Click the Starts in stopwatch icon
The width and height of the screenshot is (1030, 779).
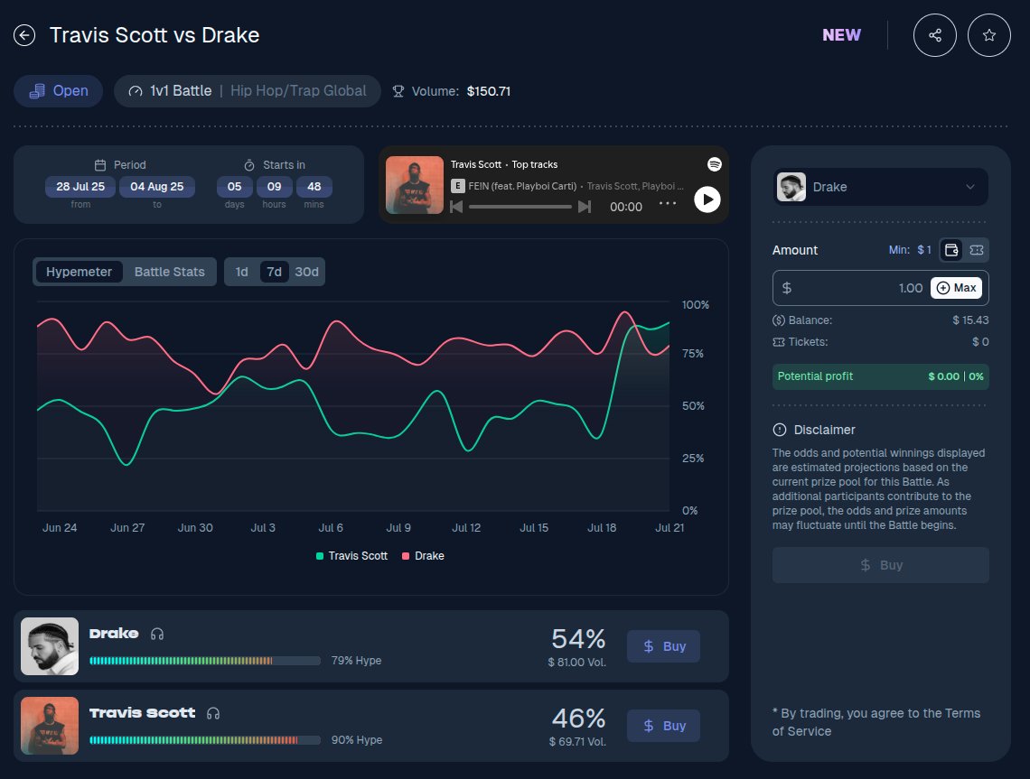point(249,164)
